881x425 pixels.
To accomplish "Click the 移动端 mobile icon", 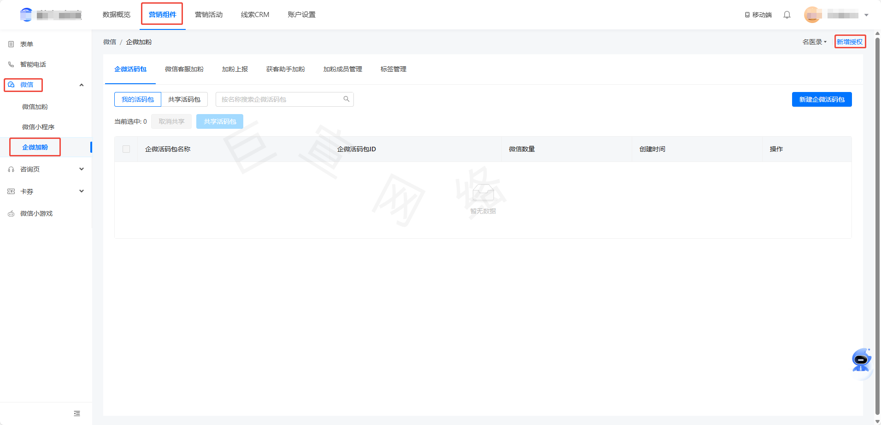I will tap(747, 14).
